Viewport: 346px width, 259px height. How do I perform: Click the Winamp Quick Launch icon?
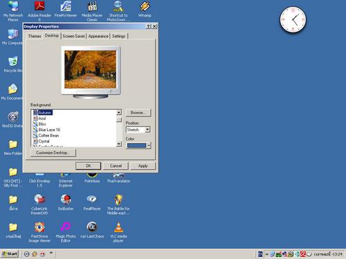pyautogui.click(x=35, y=254)
